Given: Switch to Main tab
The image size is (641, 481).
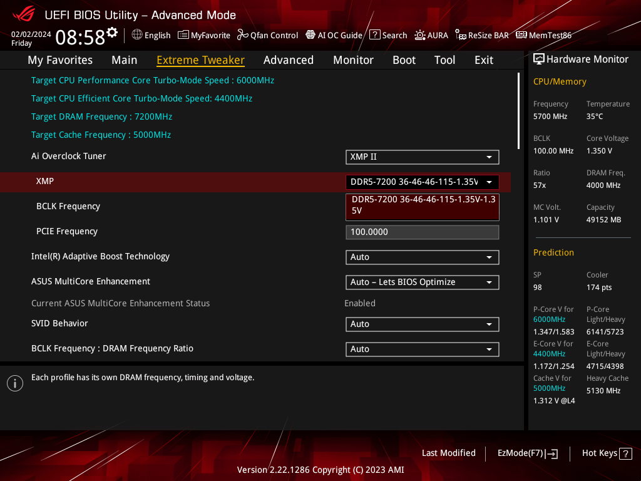Looking at the screenshot, I should click(x=125, y=60).
